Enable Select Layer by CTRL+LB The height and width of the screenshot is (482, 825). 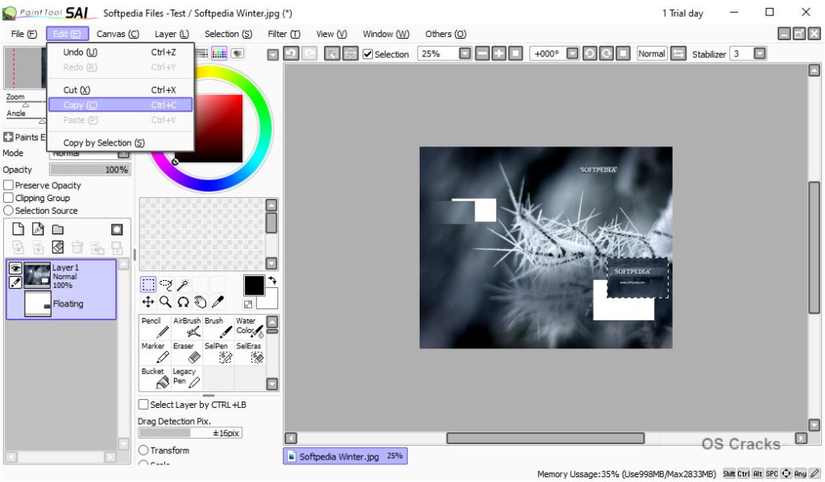(143, 404)
